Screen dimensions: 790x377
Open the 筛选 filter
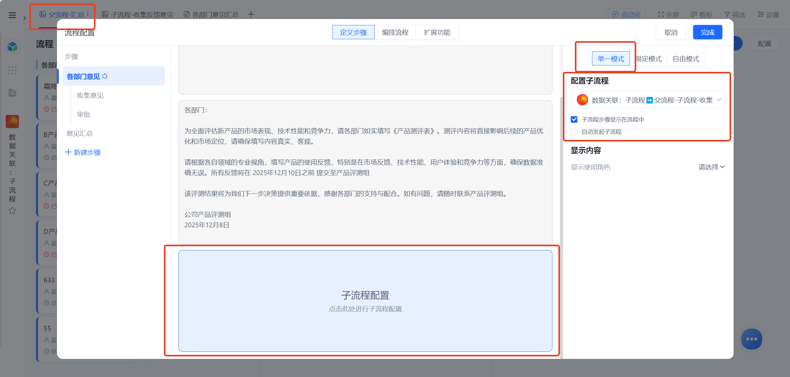(735, 15)
